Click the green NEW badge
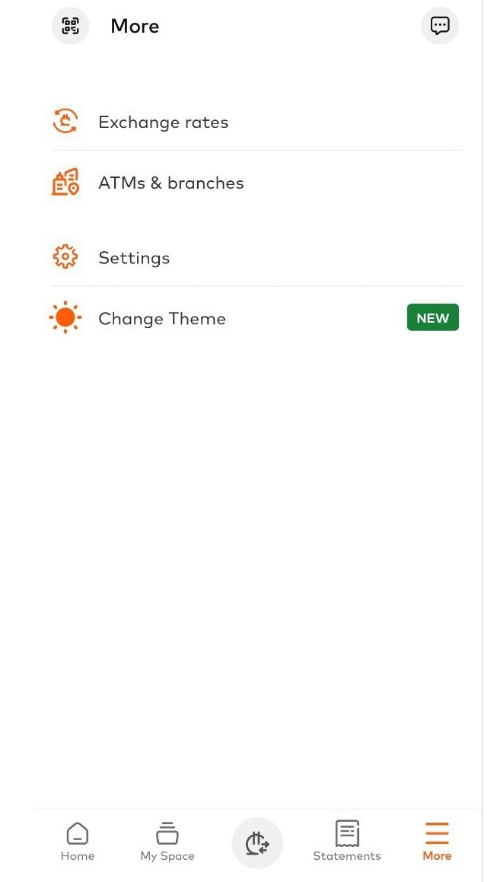The image size is (497, 882). (x=433, y=318)
